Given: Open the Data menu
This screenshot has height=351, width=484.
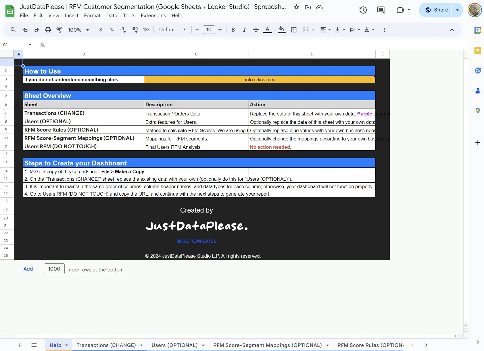Looking at the screenshot, I should point(112,16).
